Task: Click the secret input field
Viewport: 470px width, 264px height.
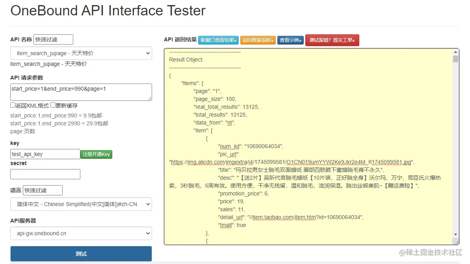Action: coord(45,174)
